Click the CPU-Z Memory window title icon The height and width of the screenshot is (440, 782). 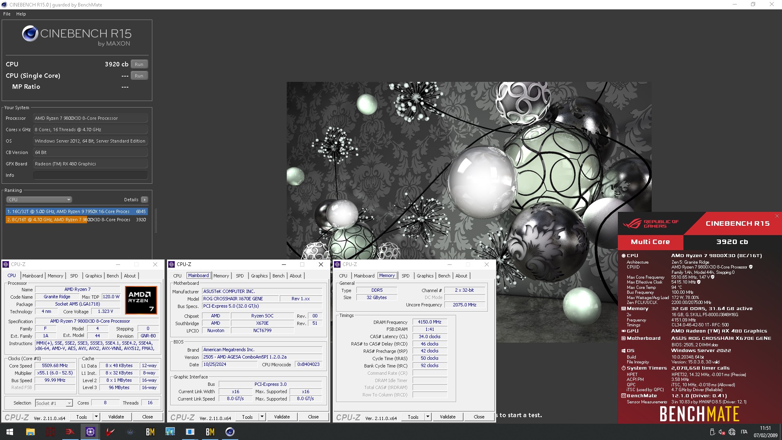tap(337, 264)
